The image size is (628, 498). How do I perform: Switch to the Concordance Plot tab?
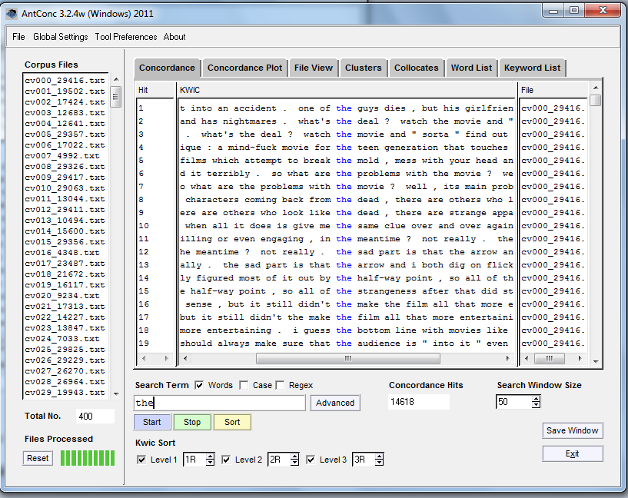pyautogui.click(x=244, y=68)
